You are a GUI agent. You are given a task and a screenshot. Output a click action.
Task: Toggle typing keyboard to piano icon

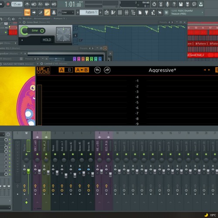(27, 13)
